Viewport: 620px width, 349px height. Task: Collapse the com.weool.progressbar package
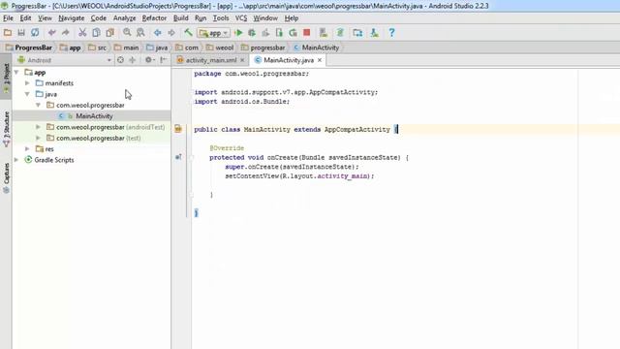[x=39, y=106]
